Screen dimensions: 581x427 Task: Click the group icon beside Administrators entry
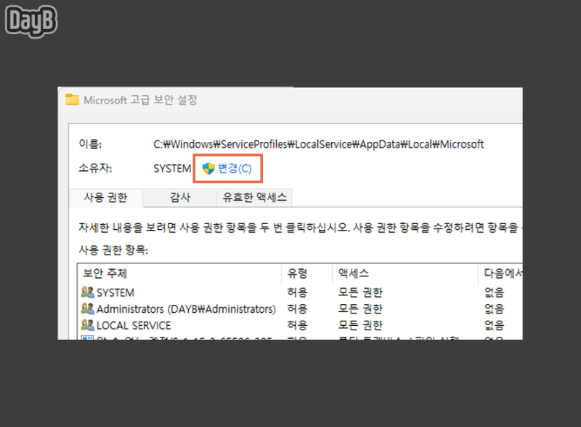click(89, 308)
